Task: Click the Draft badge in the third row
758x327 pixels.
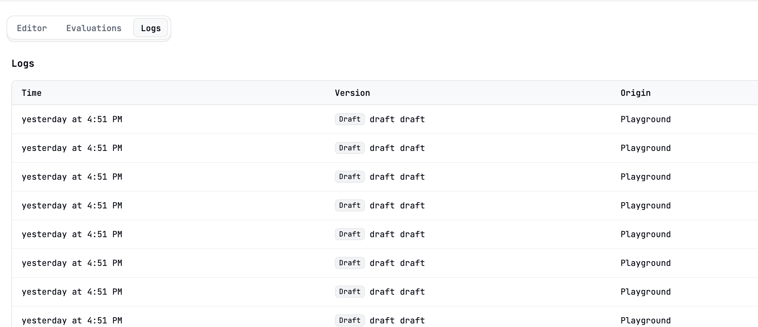Action: coord(350,177)
